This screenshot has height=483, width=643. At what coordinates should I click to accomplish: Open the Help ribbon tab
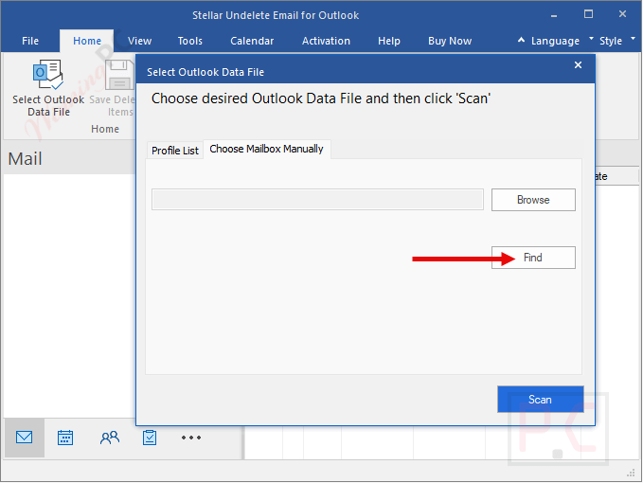click(x=389, y=41)
